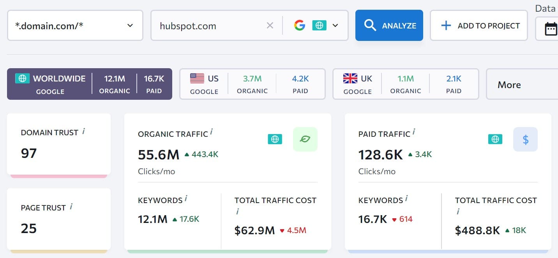The height and width of the screenshot is (258, 558).
Task: Switch to the US Google tab
Action: (253, 84)
